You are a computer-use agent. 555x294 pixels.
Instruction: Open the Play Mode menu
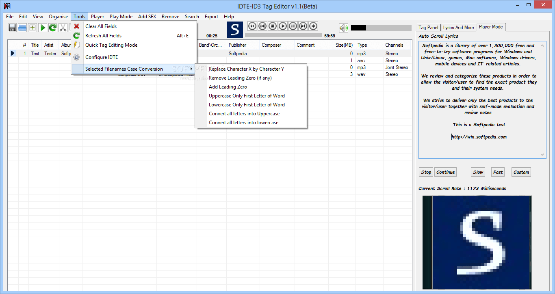pos(121,17)
